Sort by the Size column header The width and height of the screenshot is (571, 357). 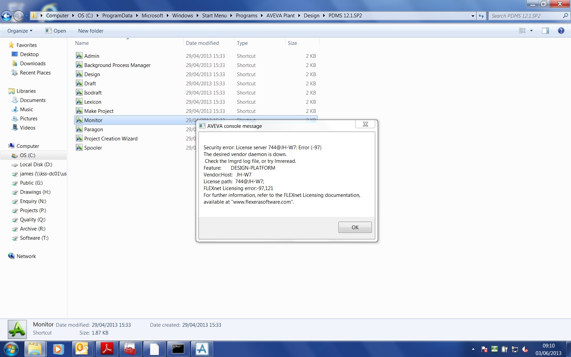pos(302,43)
